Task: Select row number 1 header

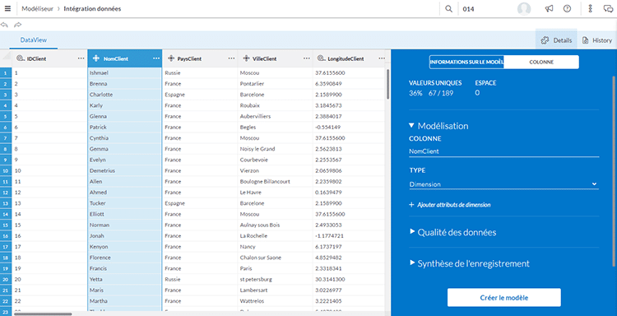Action: point(6,72)
